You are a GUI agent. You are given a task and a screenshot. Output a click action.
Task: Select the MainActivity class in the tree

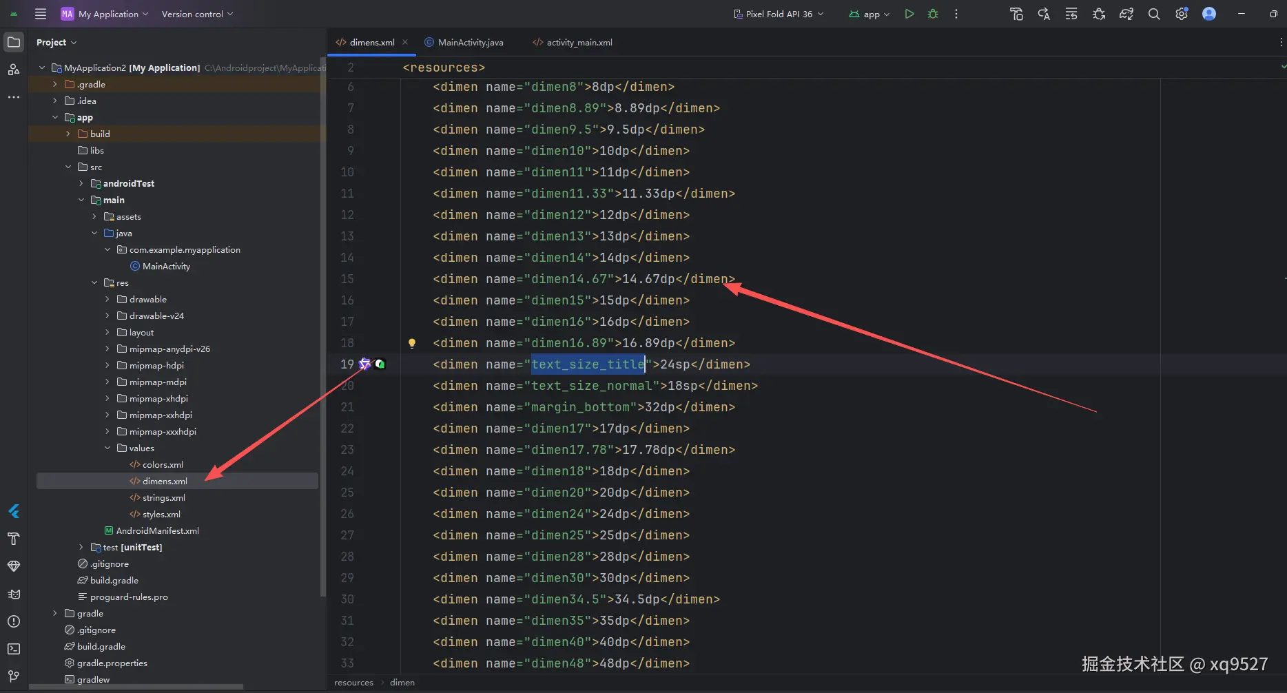[166, 266]
